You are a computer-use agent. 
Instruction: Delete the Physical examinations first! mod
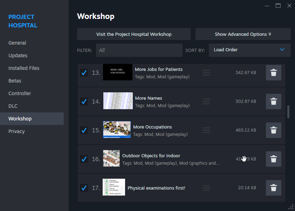point(273,188)
